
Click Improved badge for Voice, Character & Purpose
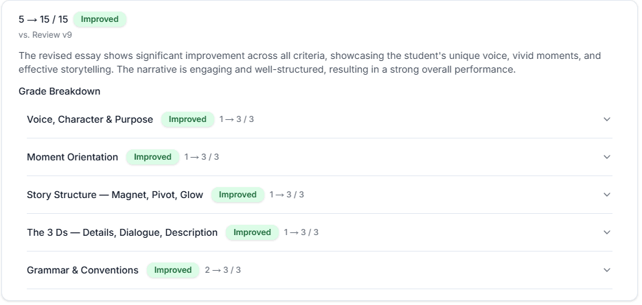click(x=187, y=119)
